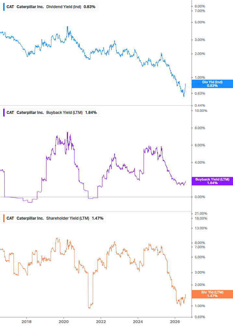The image size is (233, 327).
Task: Click the 2020 label on the time axis
Action: click(x=63, y=321)
